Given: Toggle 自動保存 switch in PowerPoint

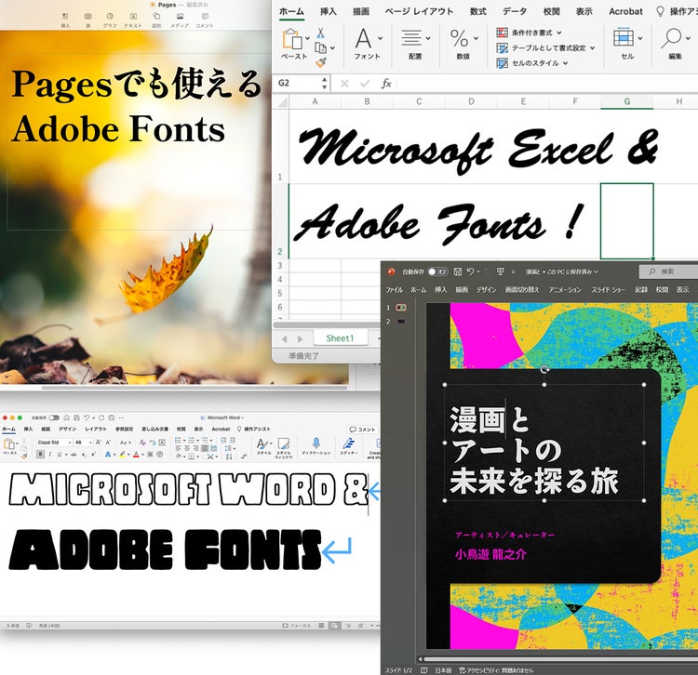Looking at the screenshot, I should pos(437,271).
